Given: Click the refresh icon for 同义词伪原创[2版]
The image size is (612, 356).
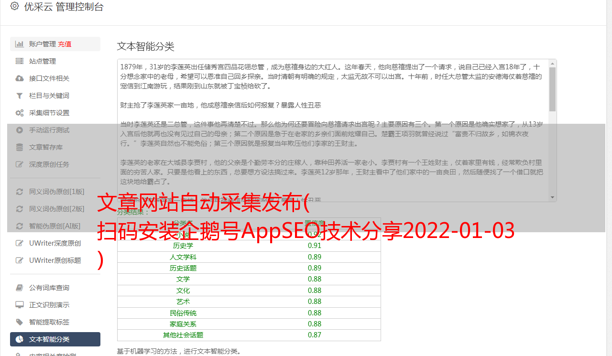Looking at the screenshot, I should click(x=20, y=209).
